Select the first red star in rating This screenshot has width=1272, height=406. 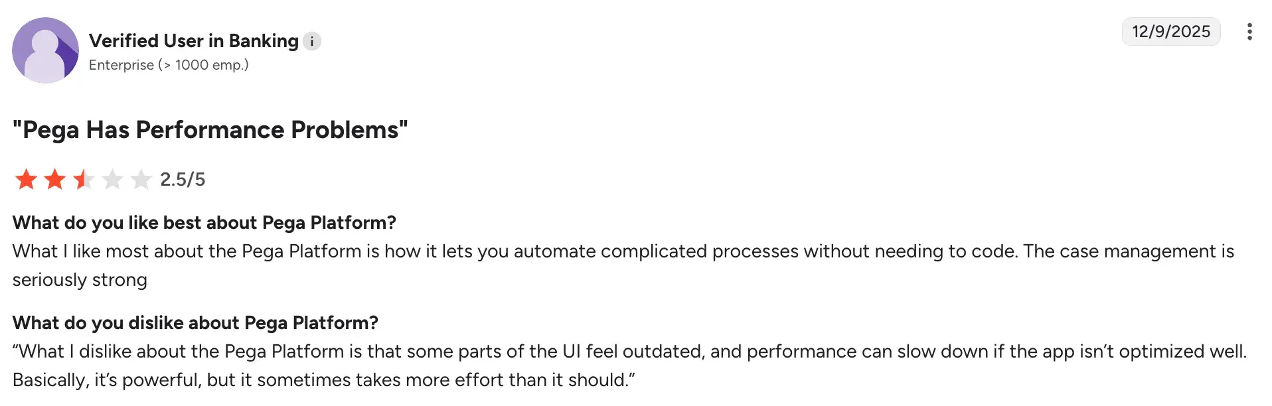click(25, 179)
